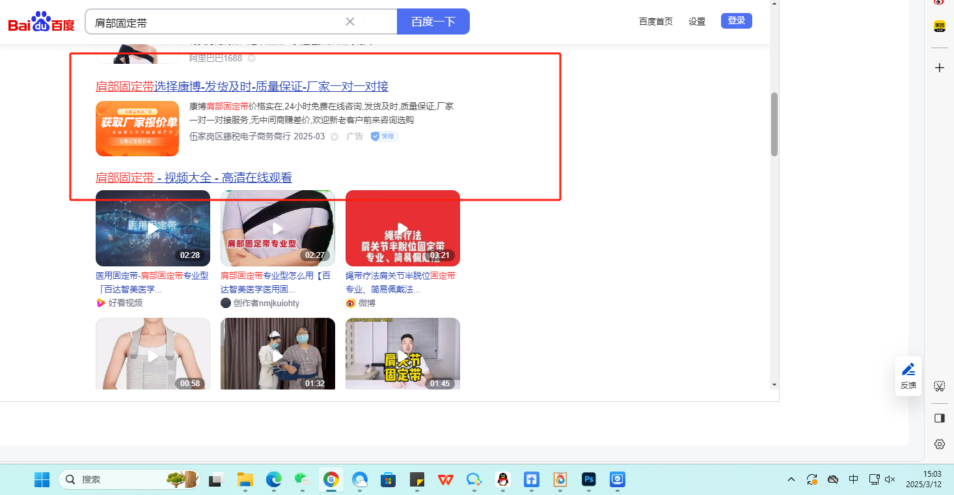Click the 反馈 feedback pencil icon
The width and height of the screenshot is (954, 495).
click(x=908, y=370)
